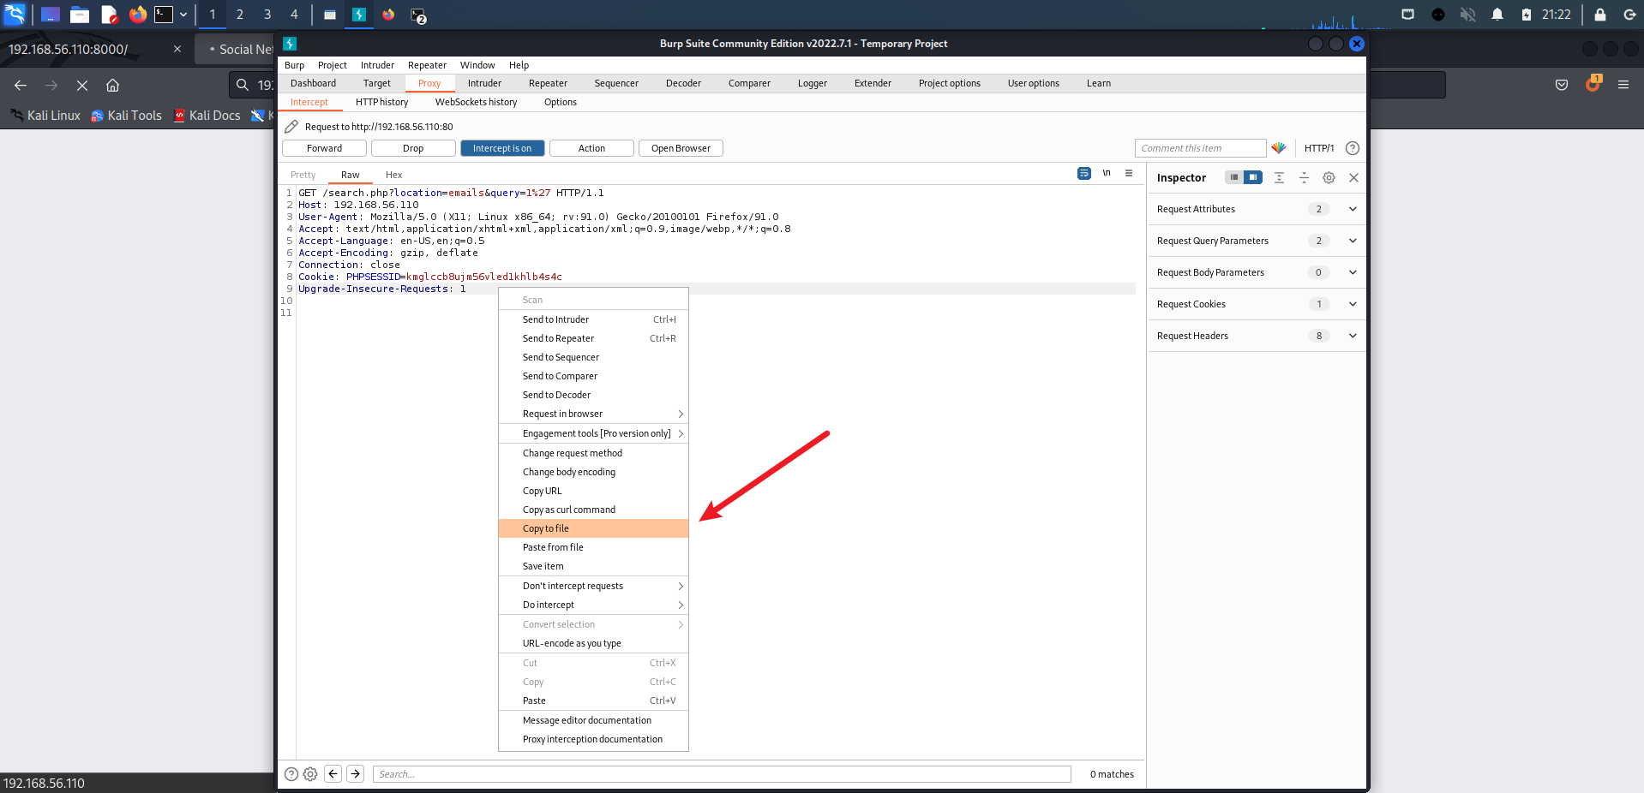The image size is (1644, 793).
Task: Open the highlight color picker
Action: [x=1279, y=148]
